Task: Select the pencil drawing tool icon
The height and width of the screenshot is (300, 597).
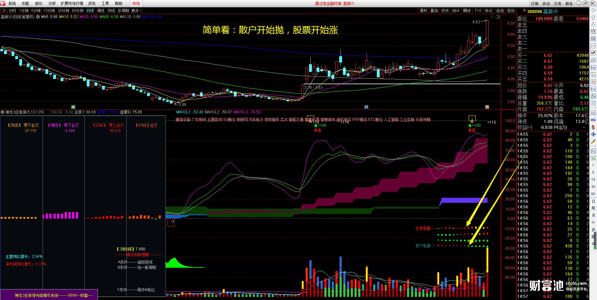Action: (593, 142)
